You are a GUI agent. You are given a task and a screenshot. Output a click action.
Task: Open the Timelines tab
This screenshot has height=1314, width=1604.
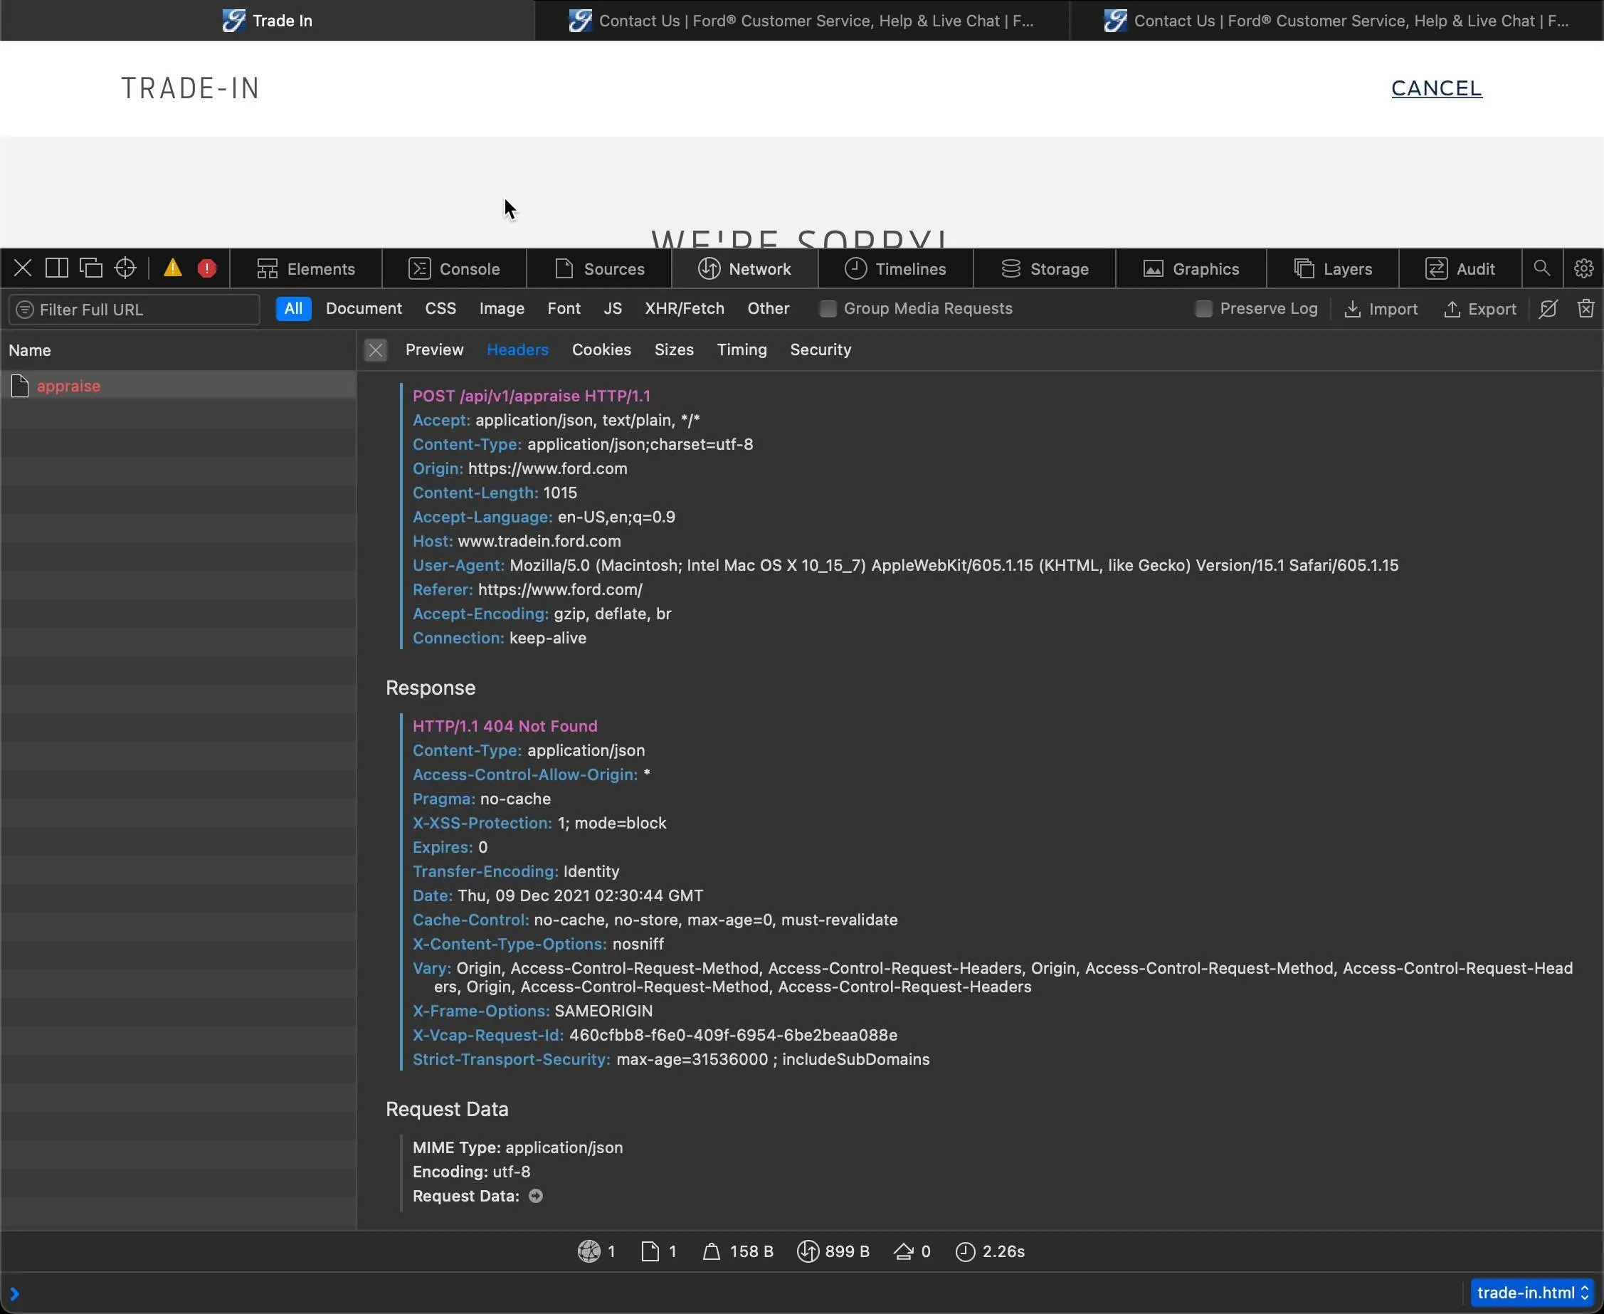895,268
